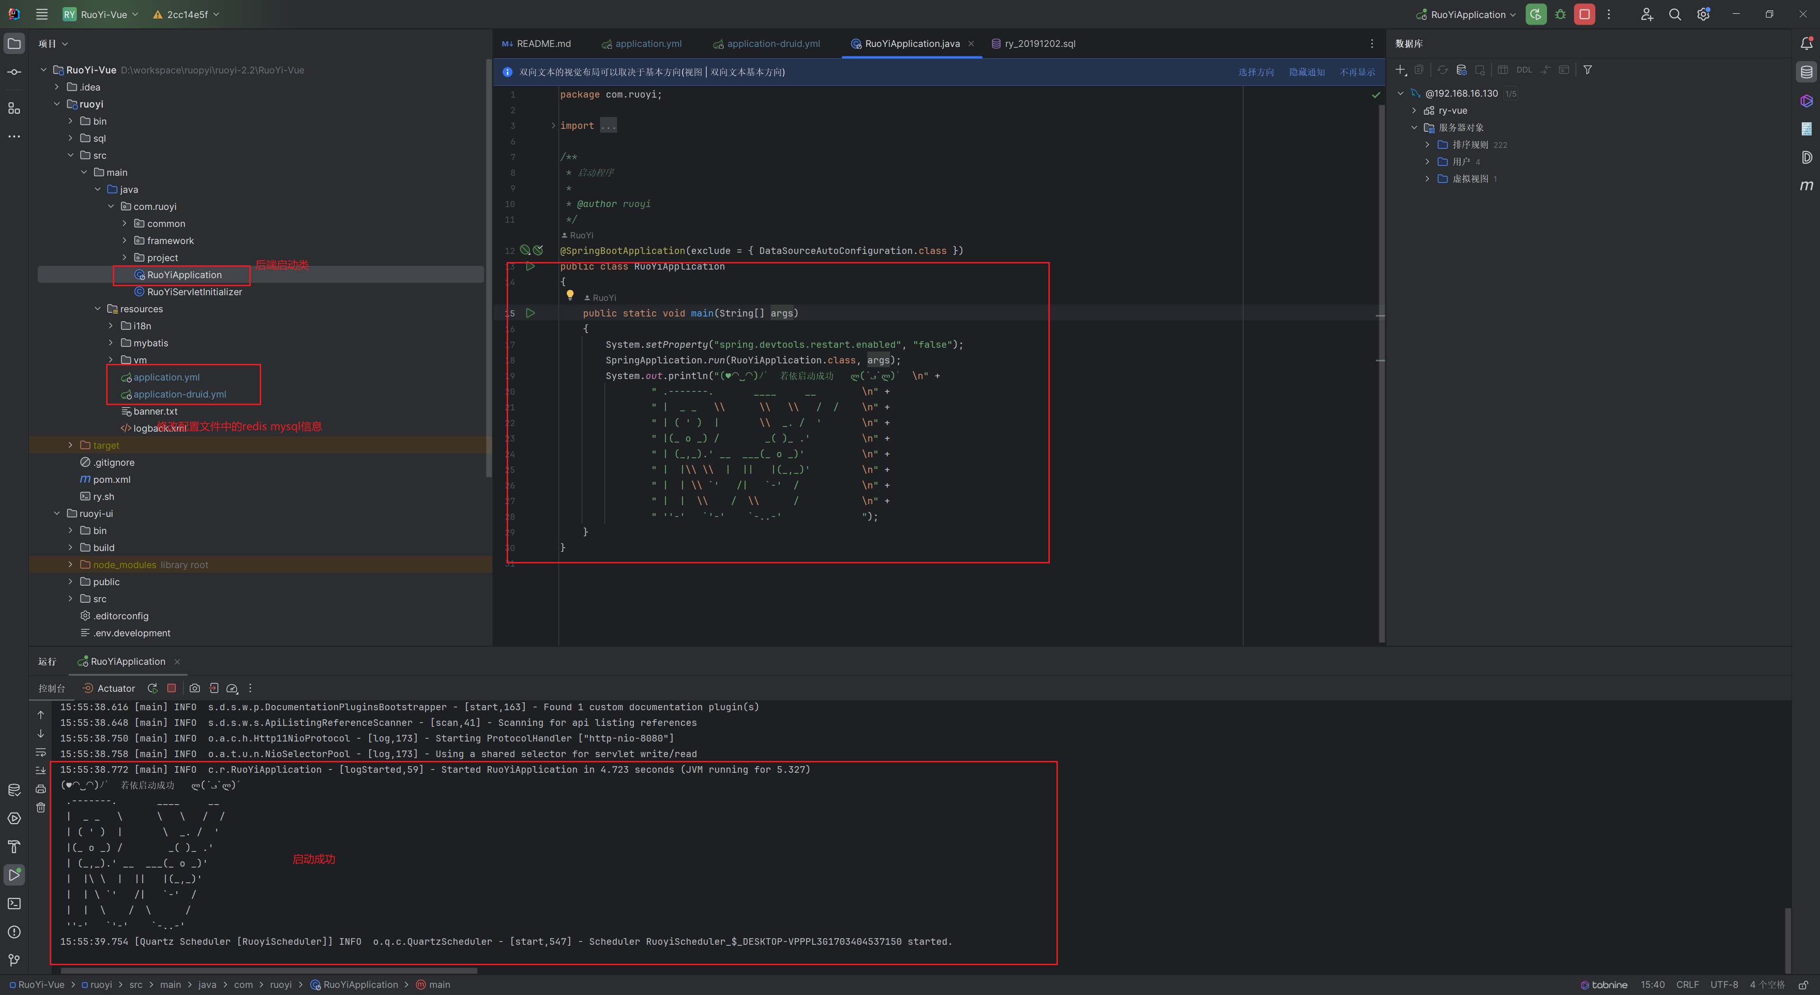Expand the ry-vue schema node
Image resolution: width=1820 pixels, height=995 pixels.
point(1414,110)
